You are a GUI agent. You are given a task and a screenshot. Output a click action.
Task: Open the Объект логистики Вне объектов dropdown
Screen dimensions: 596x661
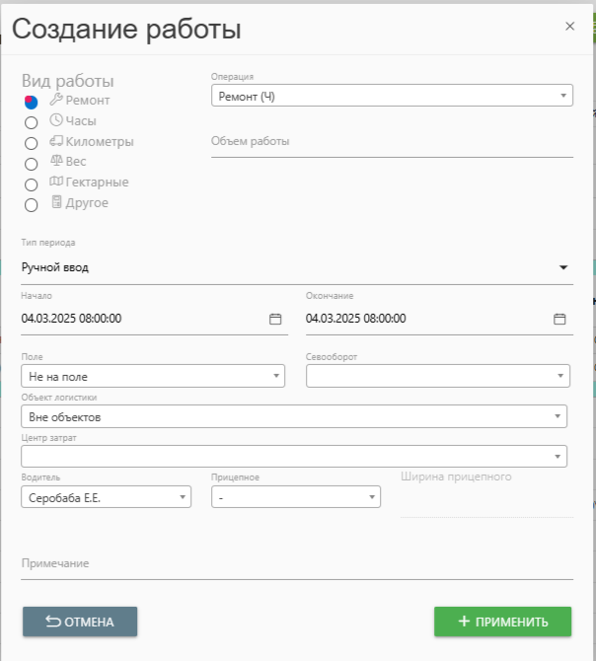(x=294, y=416)
